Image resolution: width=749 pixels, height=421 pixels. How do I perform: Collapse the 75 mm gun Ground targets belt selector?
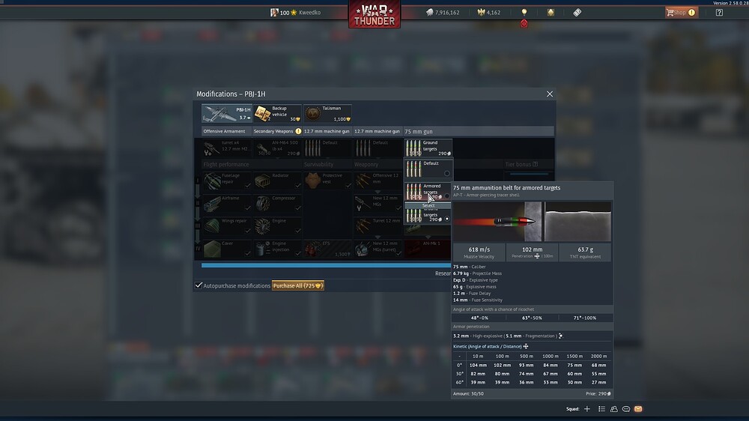(x=428, y=148)
